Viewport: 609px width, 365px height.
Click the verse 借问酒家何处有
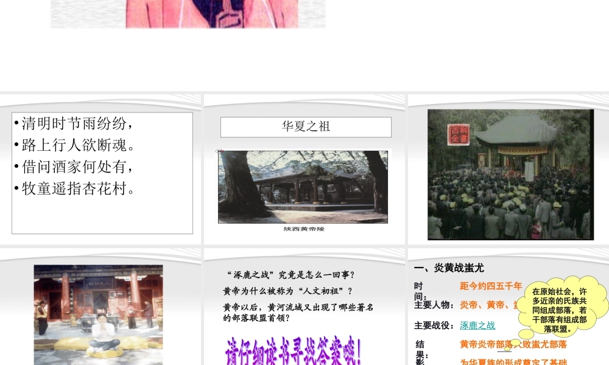pyautogui.click(x=77, y=167)
